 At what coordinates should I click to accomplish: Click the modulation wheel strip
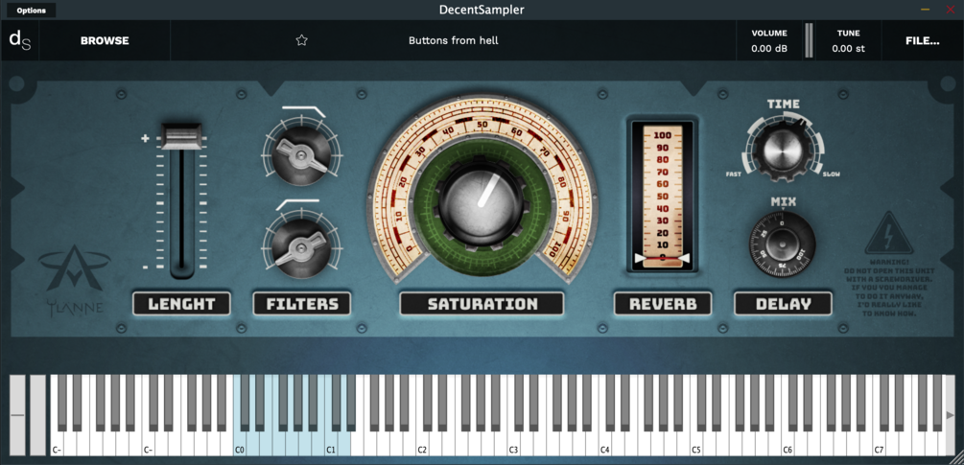tap(38, 415)
